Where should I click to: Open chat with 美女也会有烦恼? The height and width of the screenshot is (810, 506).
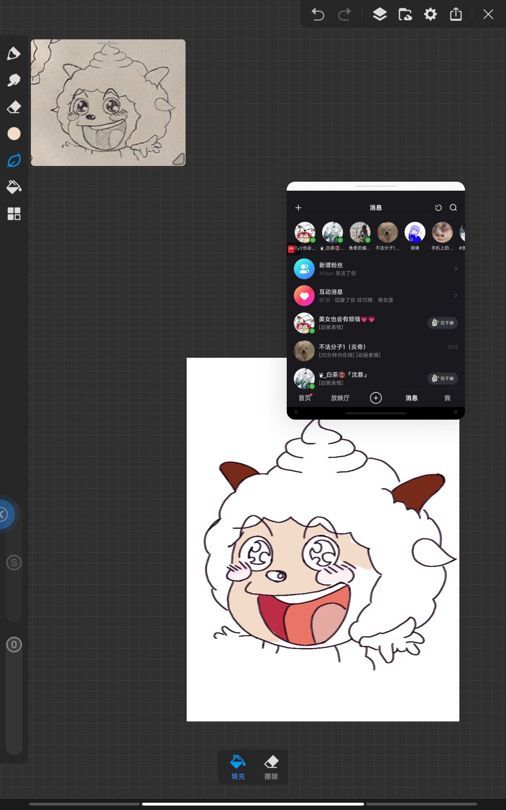tap(376, 323)
